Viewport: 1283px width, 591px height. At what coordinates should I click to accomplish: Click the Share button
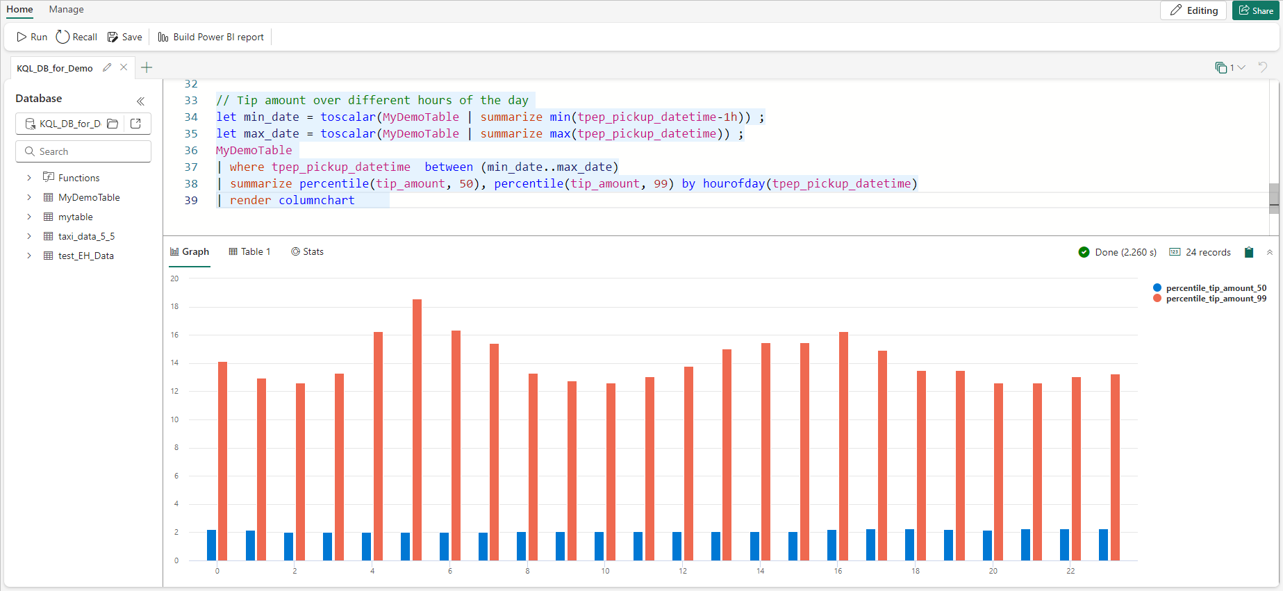click(x=1256, y=10)
